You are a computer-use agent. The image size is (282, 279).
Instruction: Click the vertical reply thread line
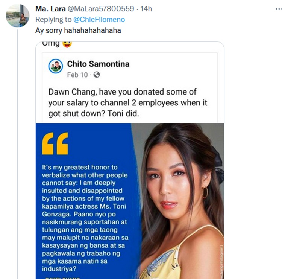18,151
